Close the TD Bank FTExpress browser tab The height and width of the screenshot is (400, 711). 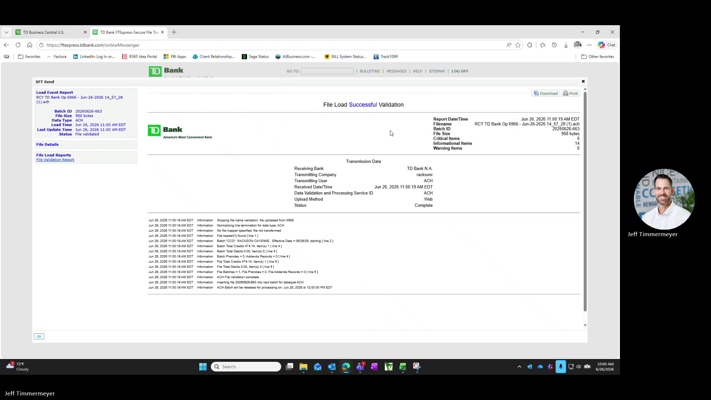pos(162,32)
